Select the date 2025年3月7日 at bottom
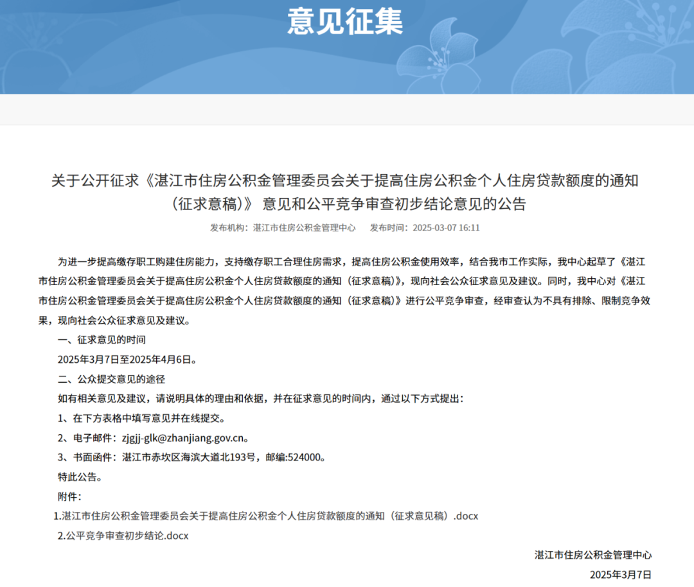The image size is (694, 587). tap(621, 575)
